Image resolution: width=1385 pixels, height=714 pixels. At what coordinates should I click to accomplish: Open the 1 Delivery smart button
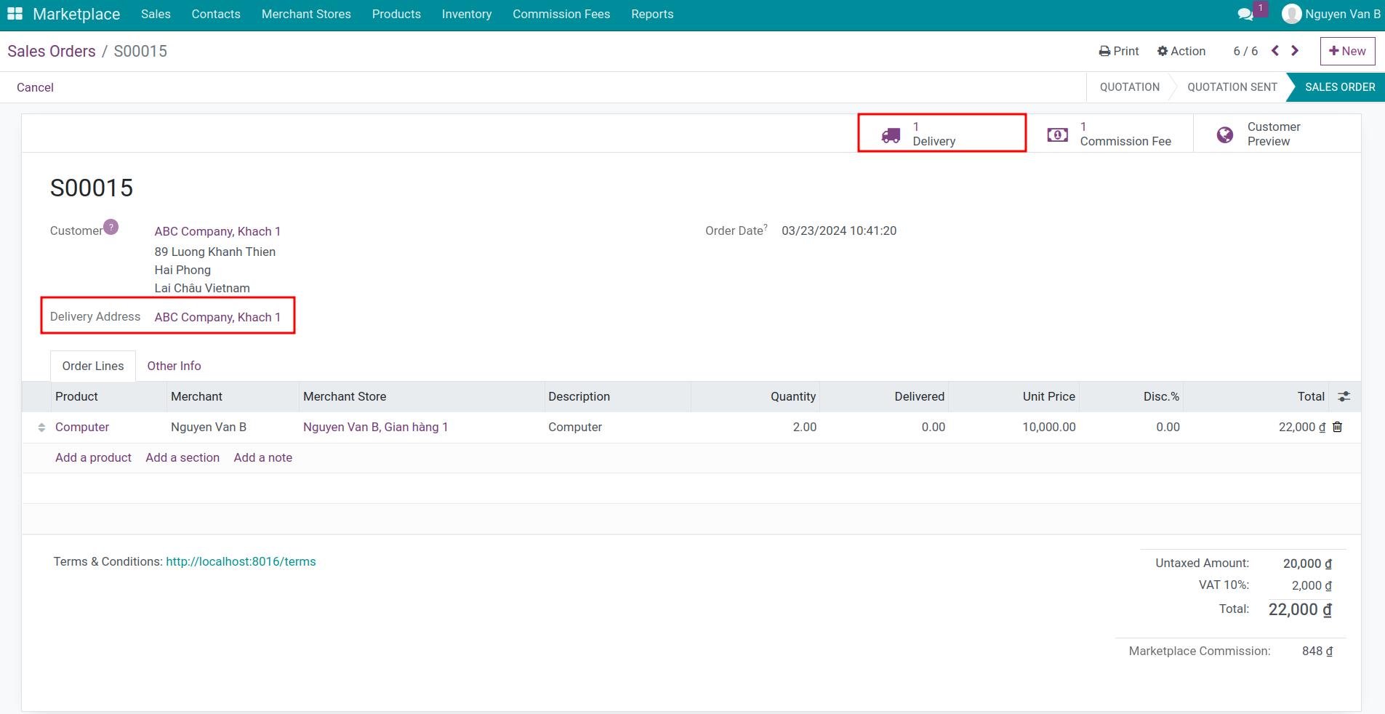tap(942, 134)
